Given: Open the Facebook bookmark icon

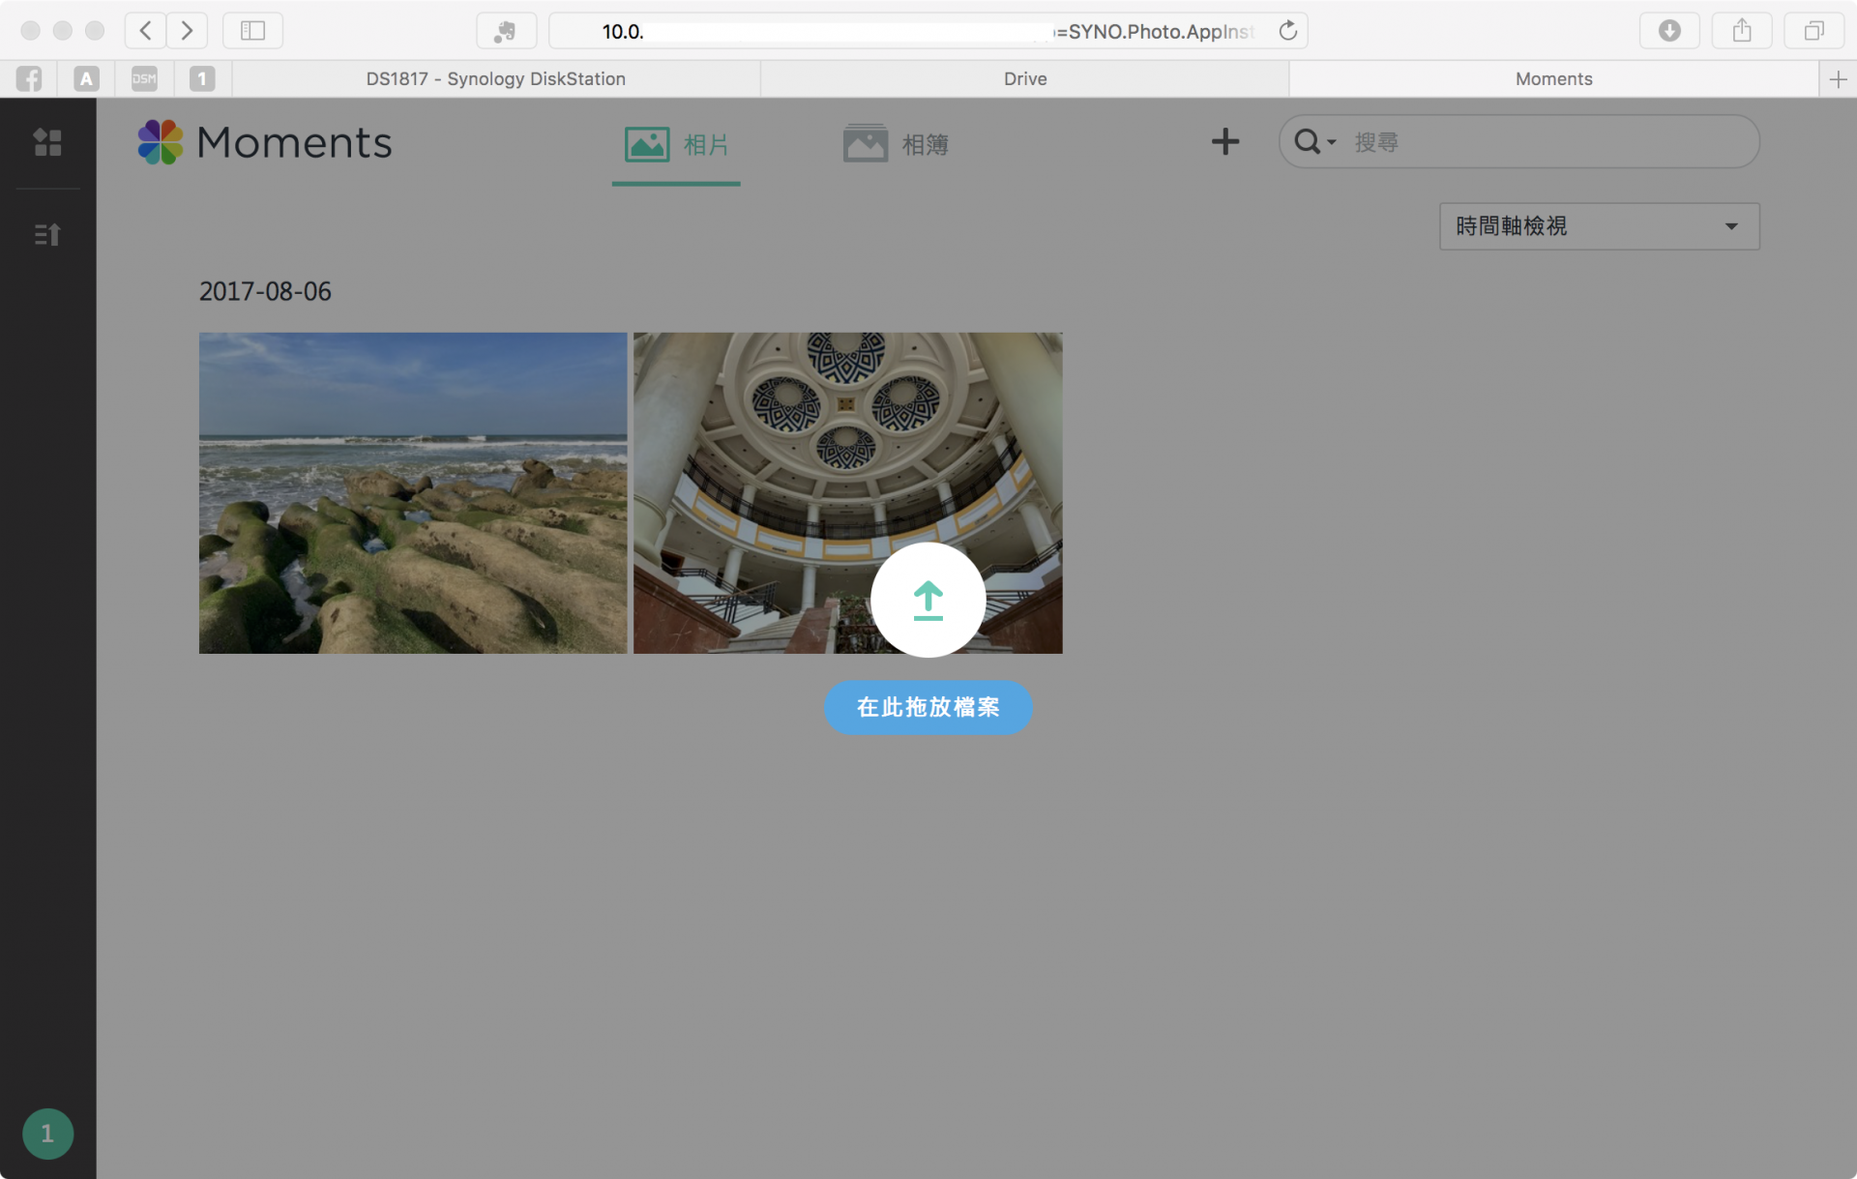Looking at the screenshot, I should tap(29, 79).
